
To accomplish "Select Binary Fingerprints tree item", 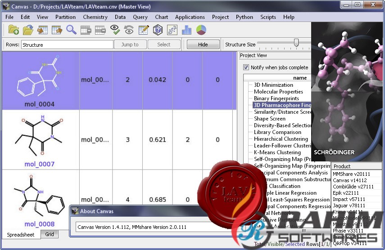I will pyautogui.click(x=276, y=98).
